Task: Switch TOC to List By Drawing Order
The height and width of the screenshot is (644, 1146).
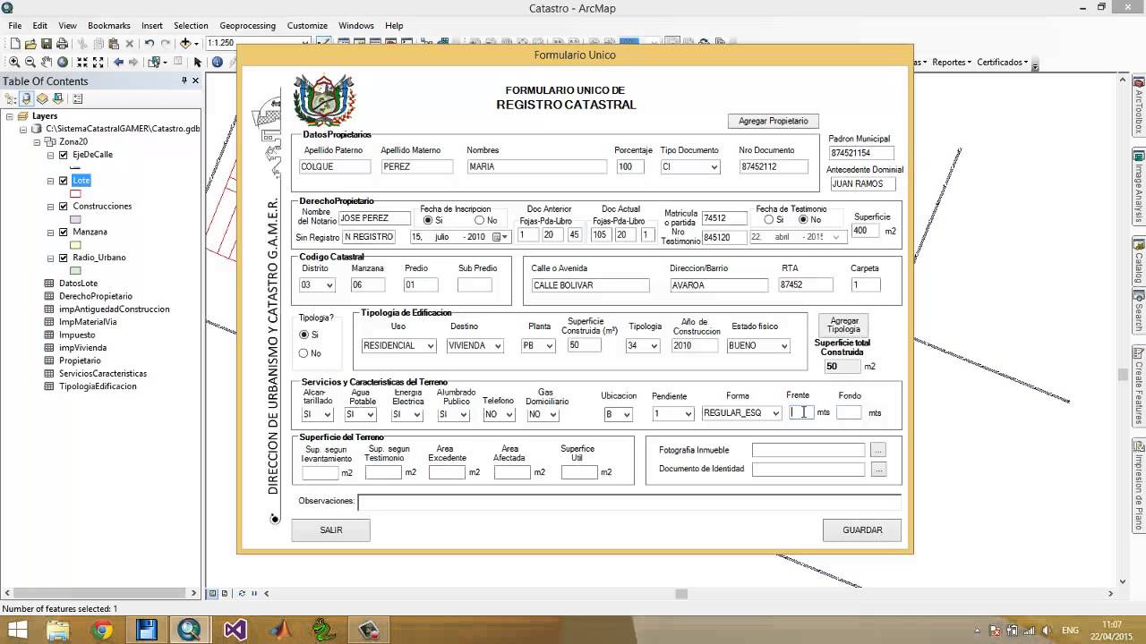Action: pos(12,98)
